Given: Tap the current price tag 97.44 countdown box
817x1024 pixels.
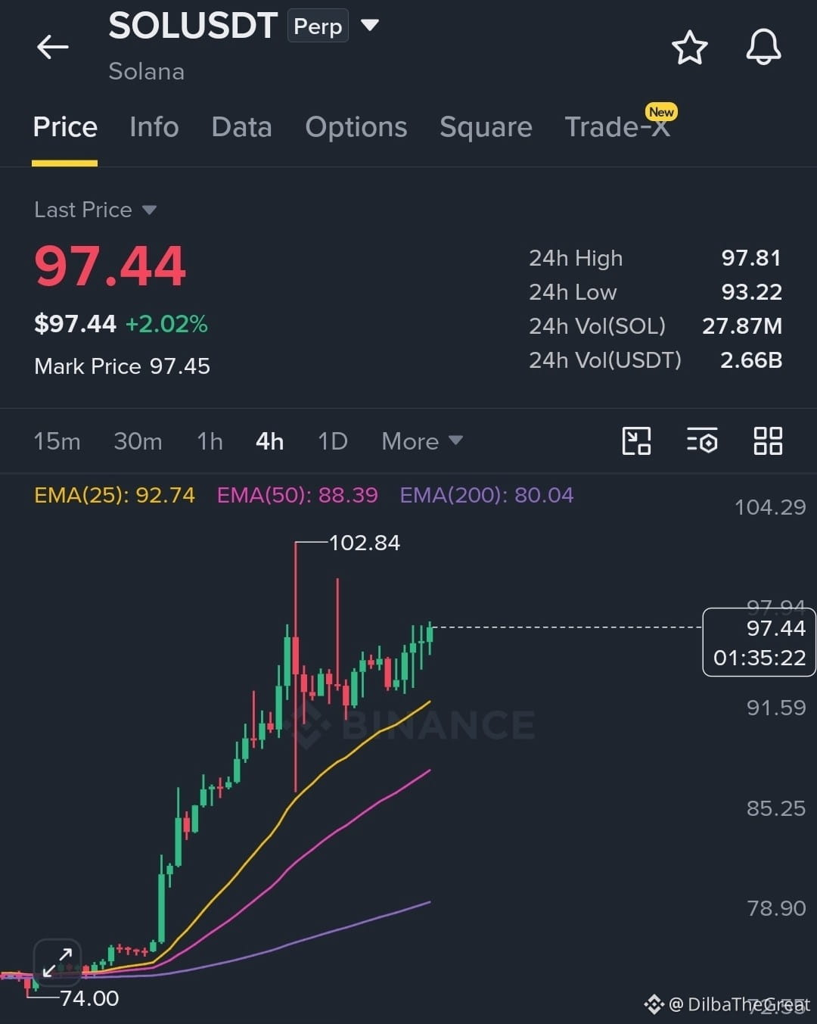Looking at the screenshot, I should pos(760,642).
